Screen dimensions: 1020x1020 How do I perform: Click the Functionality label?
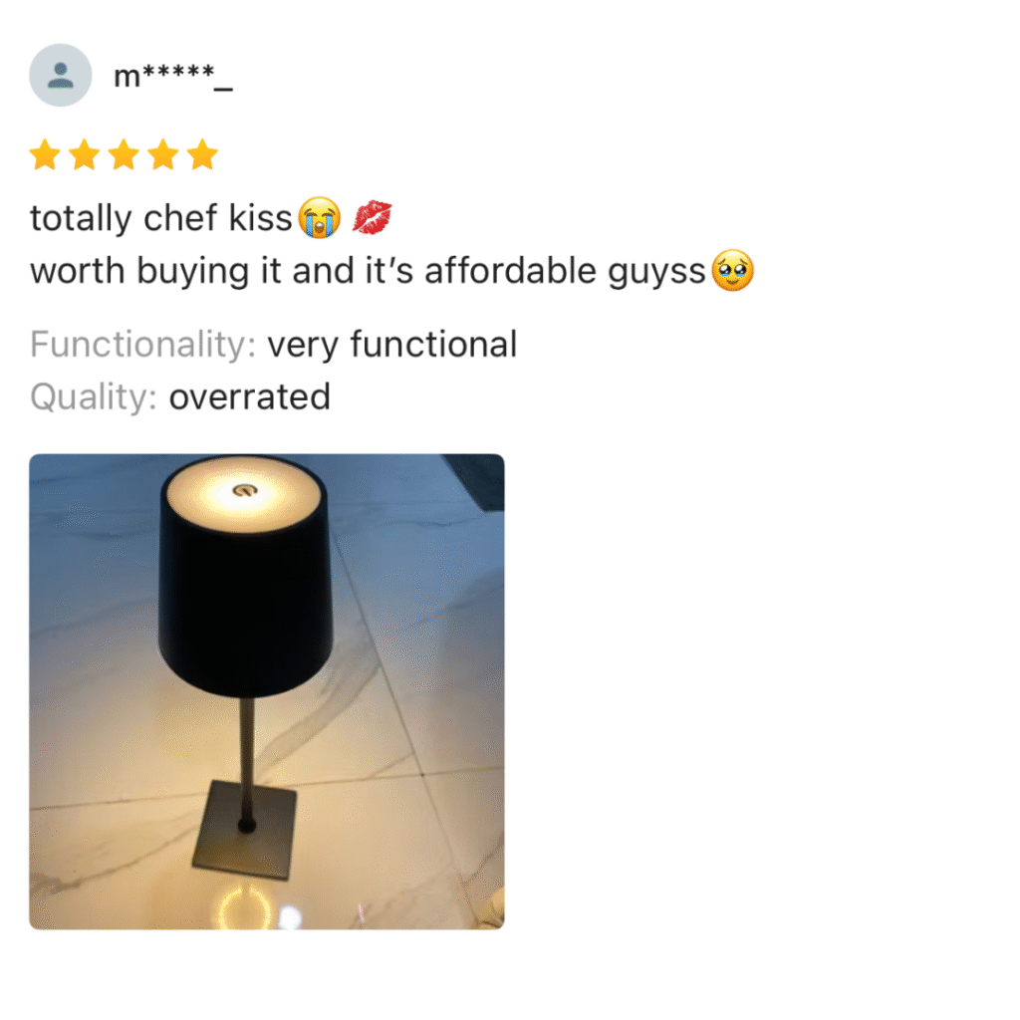coord(143,344)
